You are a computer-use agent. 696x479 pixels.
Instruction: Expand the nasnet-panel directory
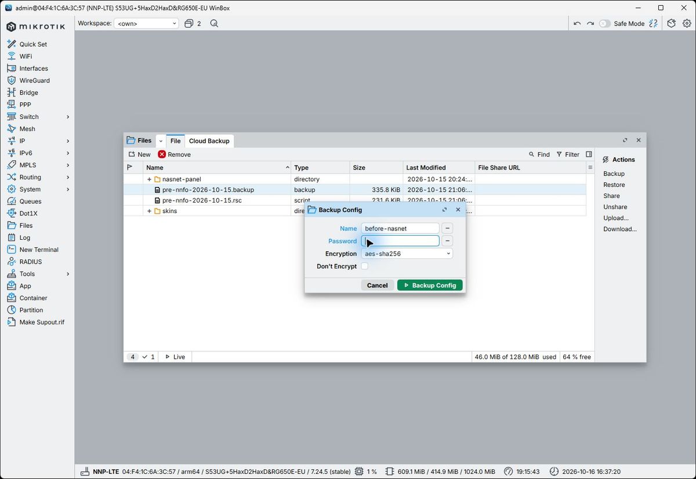(149, 179)
